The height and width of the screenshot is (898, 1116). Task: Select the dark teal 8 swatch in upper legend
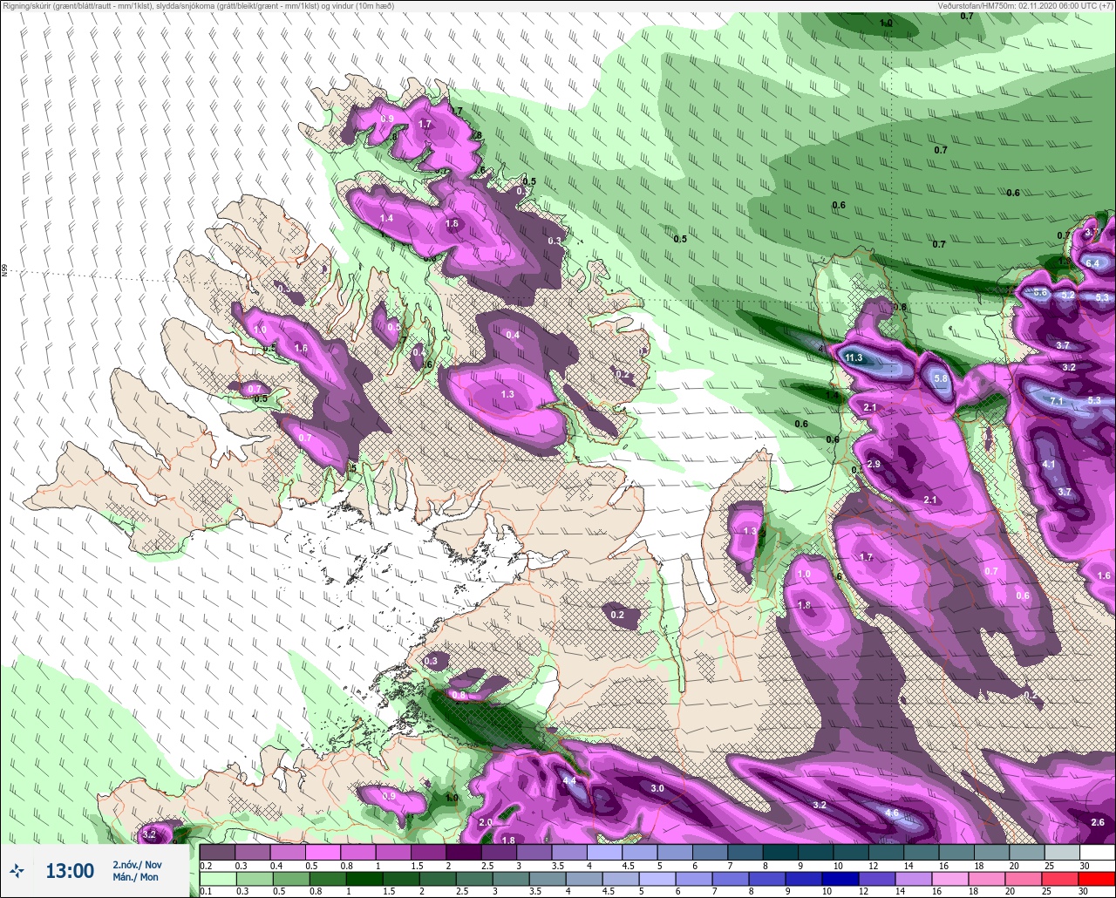(779, 852)
